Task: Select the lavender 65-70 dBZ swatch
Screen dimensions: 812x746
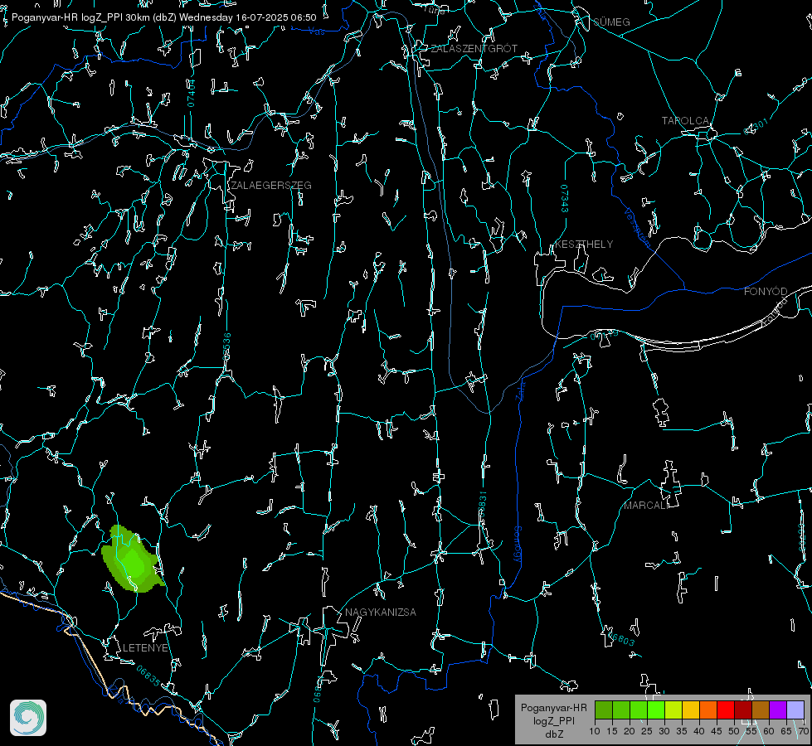Action: [795, 710]
